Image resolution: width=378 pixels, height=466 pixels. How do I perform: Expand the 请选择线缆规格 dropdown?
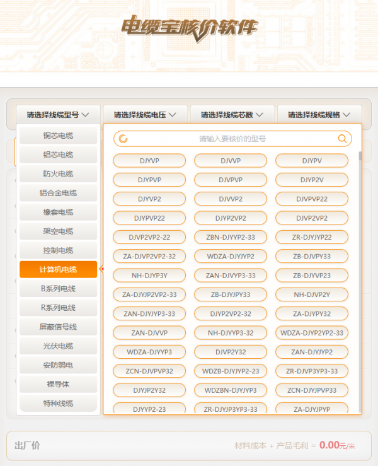click(x=319, y=115)
